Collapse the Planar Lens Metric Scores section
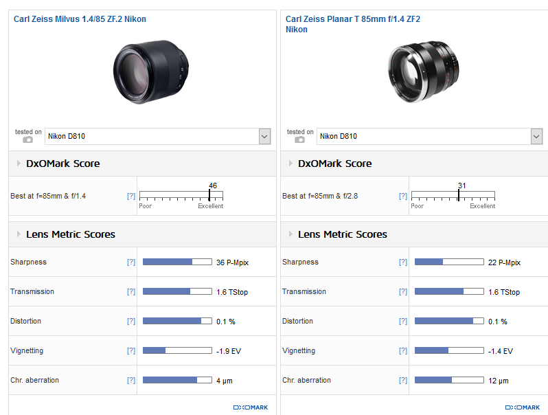The width and height of the screenshot is (548, 415). pyautogui.click(x=290, y=234)
